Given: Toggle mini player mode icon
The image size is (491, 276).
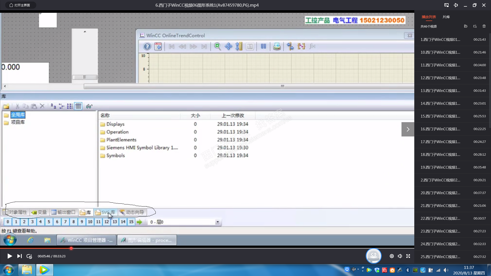Looking at the screenshot, I should (x=447, y=5).
